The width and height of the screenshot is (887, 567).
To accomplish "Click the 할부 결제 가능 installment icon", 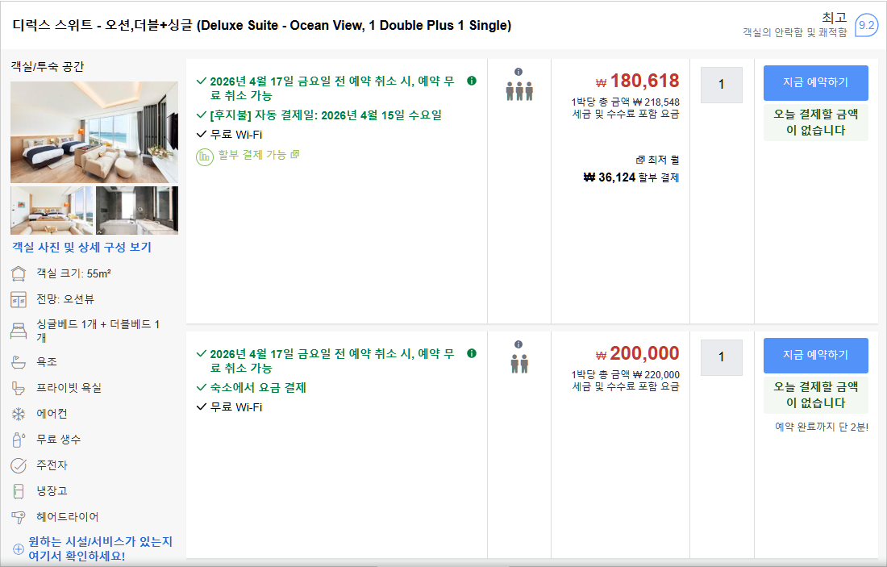I will (x=205, y=156).
